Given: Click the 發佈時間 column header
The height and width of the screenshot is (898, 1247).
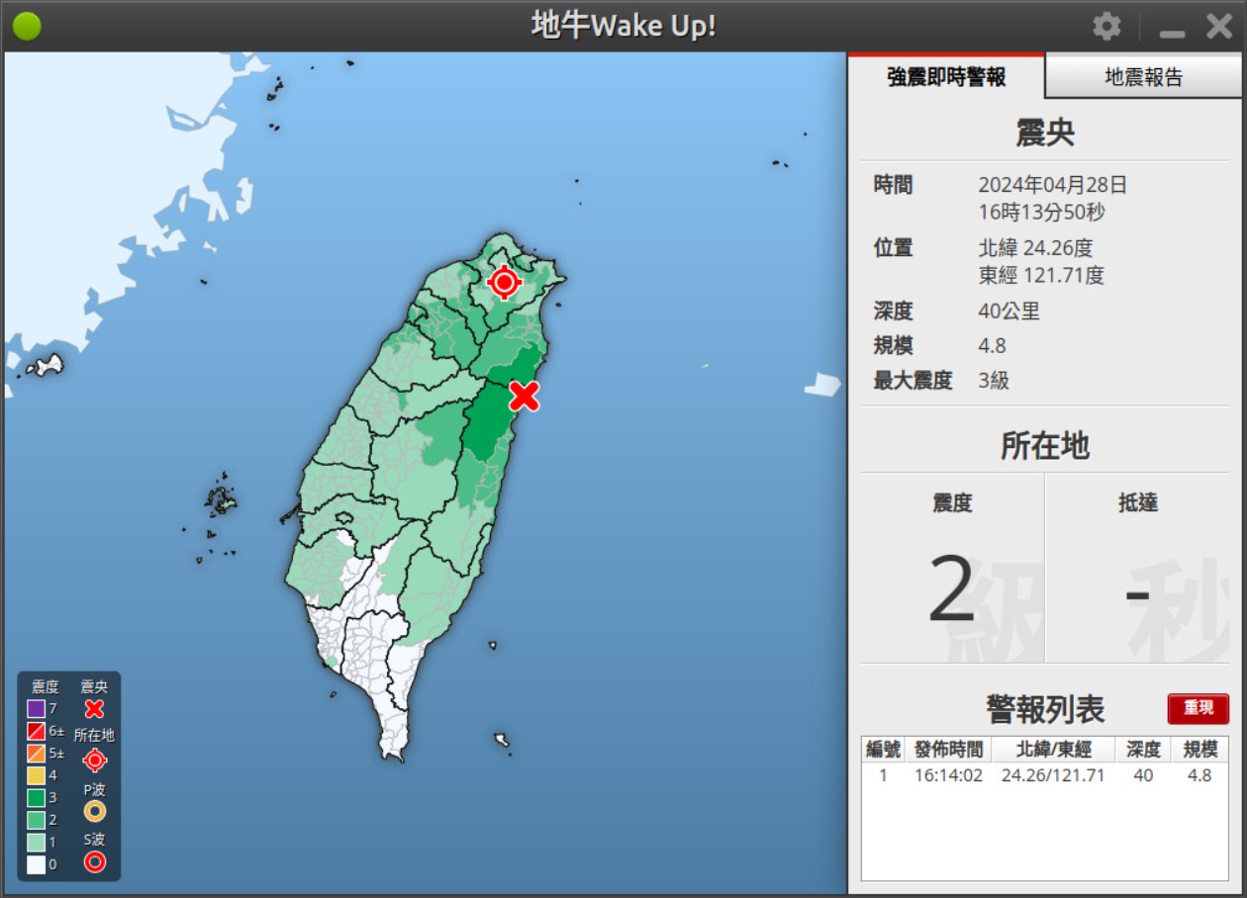Looking at the screenshot, I should [x=948, y=750].
